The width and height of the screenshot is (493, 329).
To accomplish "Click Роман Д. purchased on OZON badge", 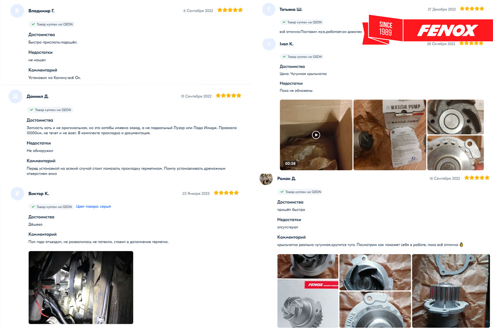I will coord(300,192).
